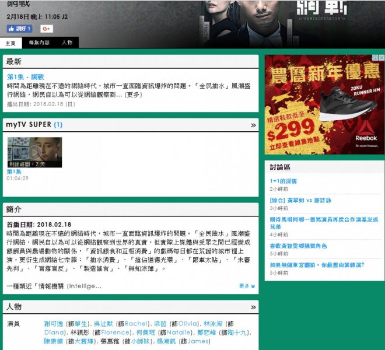Click the AdChoices info icon on ad
This screenshot has width=385, height=350.
(376, 58)
